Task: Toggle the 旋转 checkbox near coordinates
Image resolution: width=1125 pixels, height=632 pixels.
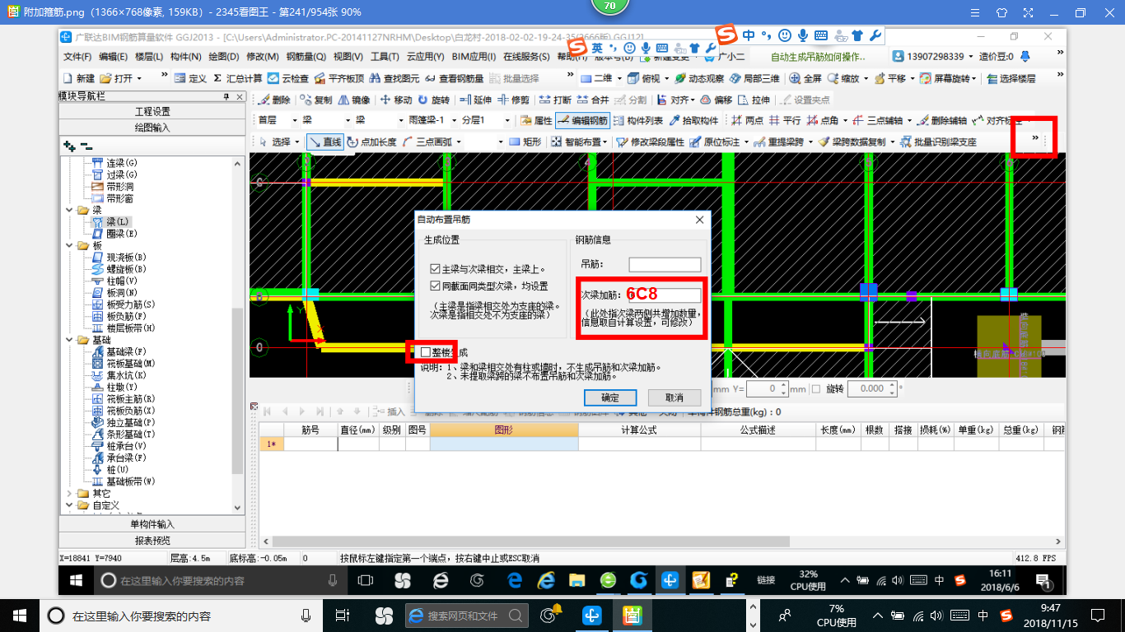Action: pyautogui.click(x=815, y=388)
